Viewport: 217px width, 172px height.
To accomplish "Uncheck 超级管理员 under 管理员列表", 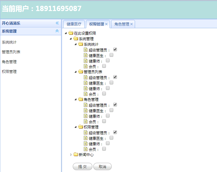I will (x=115, y=77).
